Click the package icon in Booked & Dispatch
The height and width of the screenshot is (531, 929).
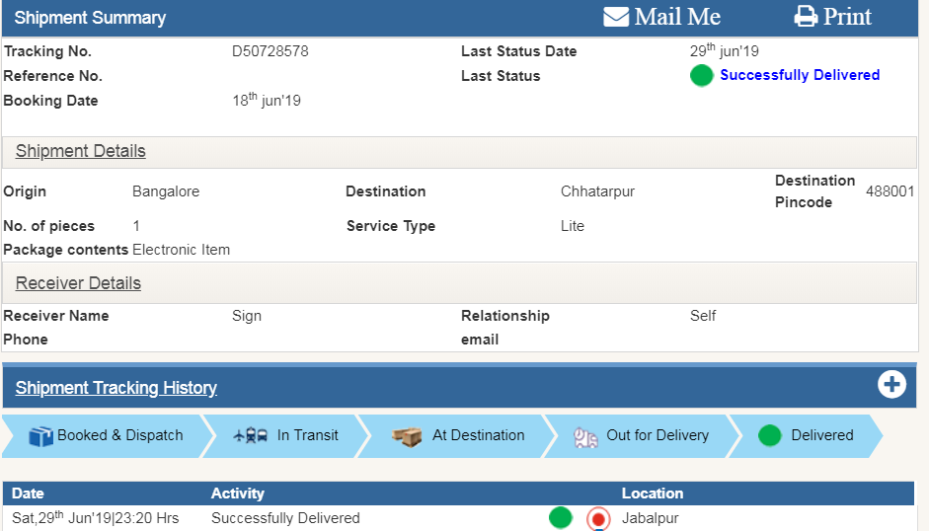click(x=40, y=435)
